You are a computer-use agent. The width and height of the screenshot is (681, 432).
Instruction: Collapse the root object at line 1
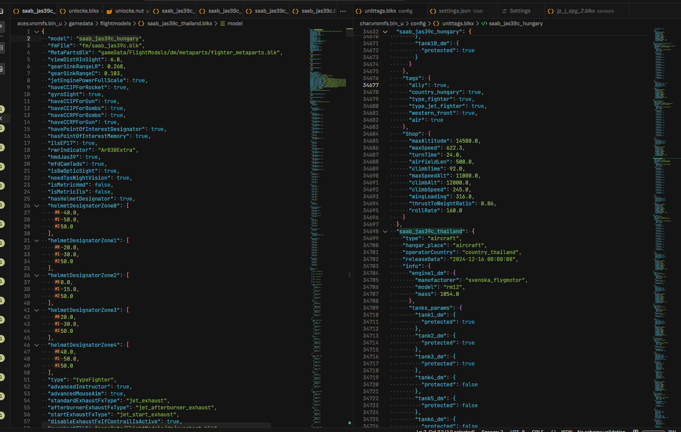pyautogui.click(x=37, y=32)
